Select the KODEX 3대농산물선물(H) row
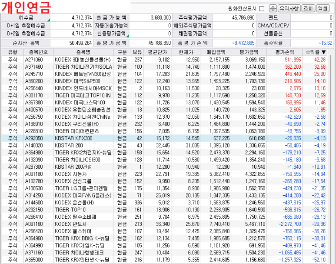Viewport: 336px width, 264px height. (x=165, y=60)
